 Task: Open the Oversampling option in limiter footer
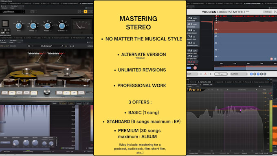48,152
